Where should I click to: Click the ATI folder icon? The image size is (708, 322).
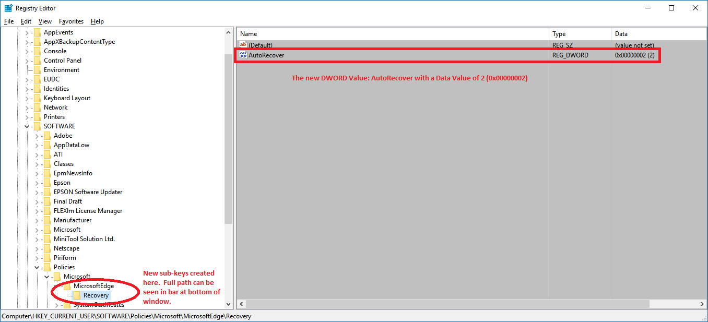47,154
